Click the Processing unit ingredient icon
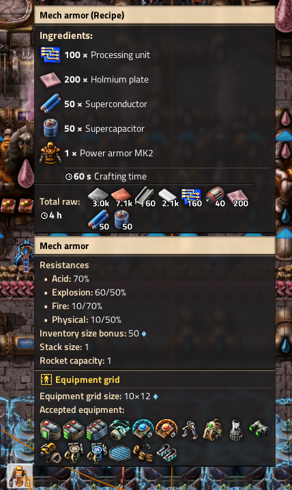The image size is (292, 490). [x=50, y=55]
